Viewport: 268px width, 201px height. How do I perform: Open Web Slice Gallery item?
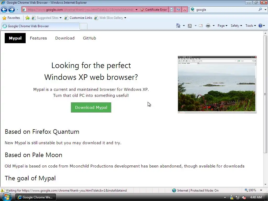click(110, 18)
